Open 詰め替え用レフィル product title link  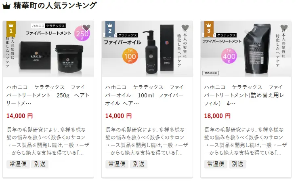coord(244,95)
